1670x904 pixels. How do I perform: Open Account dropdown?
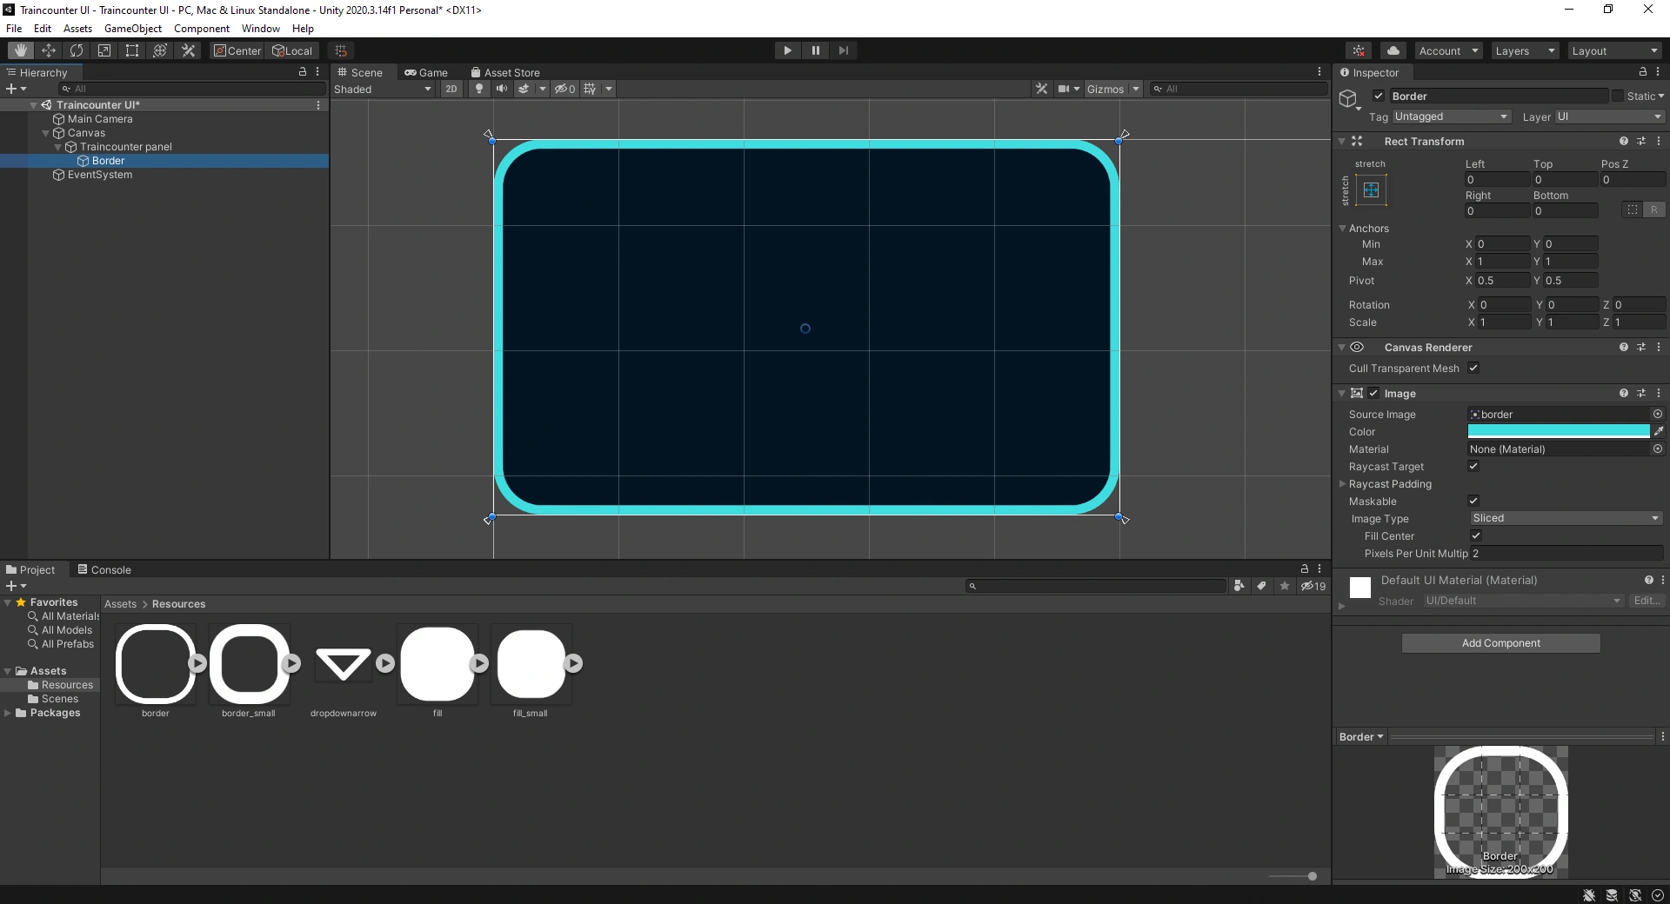pos(1448,50)
